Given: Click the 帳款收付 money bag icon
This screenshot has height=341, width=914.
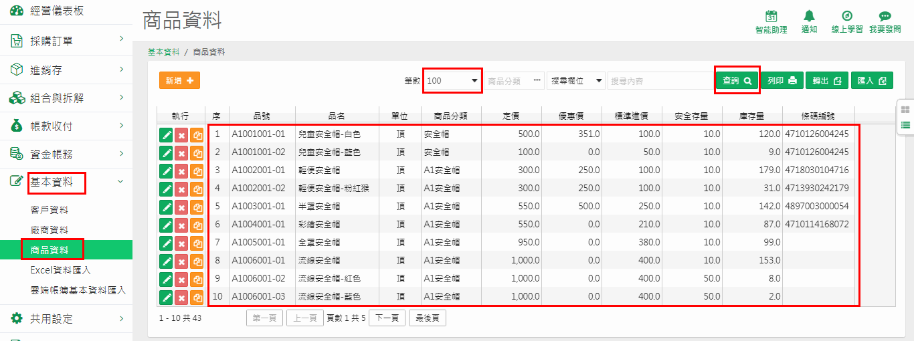Looking at the screenshot, I should click(17, 126).
